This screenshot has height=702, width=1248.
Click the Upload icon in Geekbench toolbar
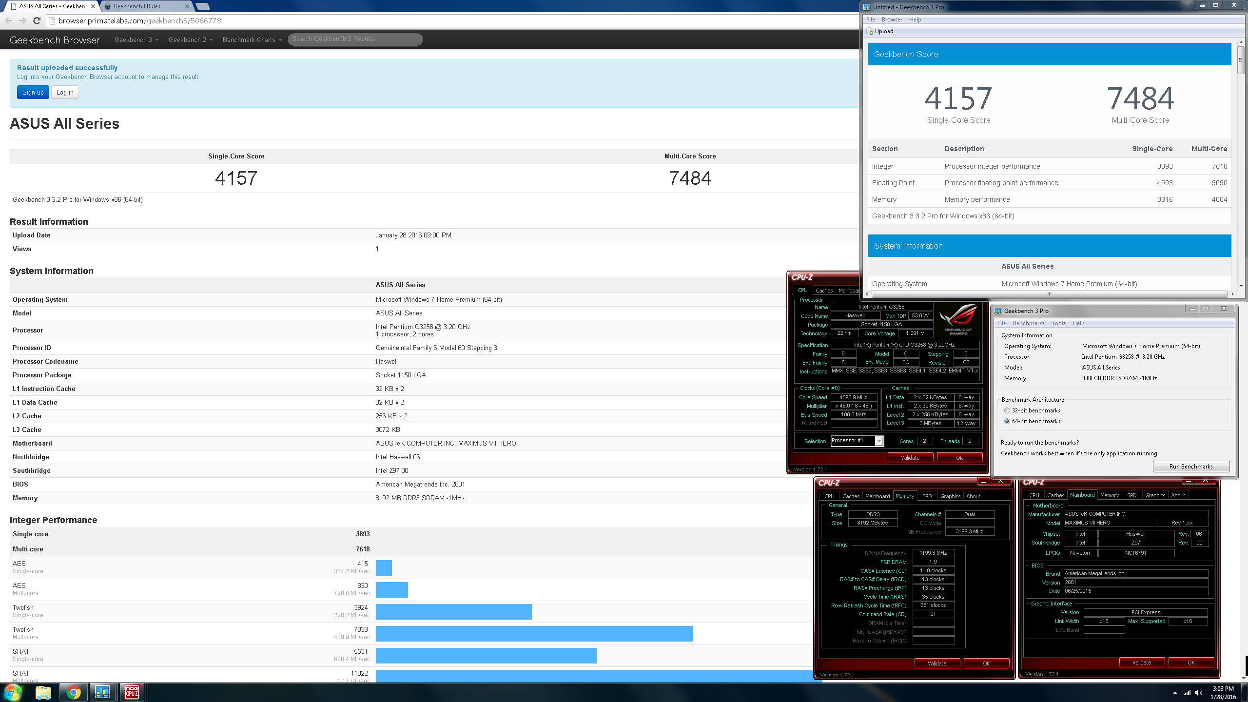coord(870,31)
